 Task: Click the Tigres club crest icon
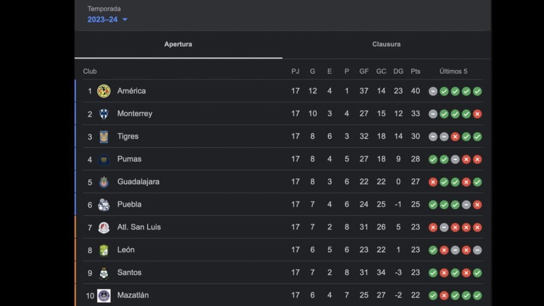[104, 137]
